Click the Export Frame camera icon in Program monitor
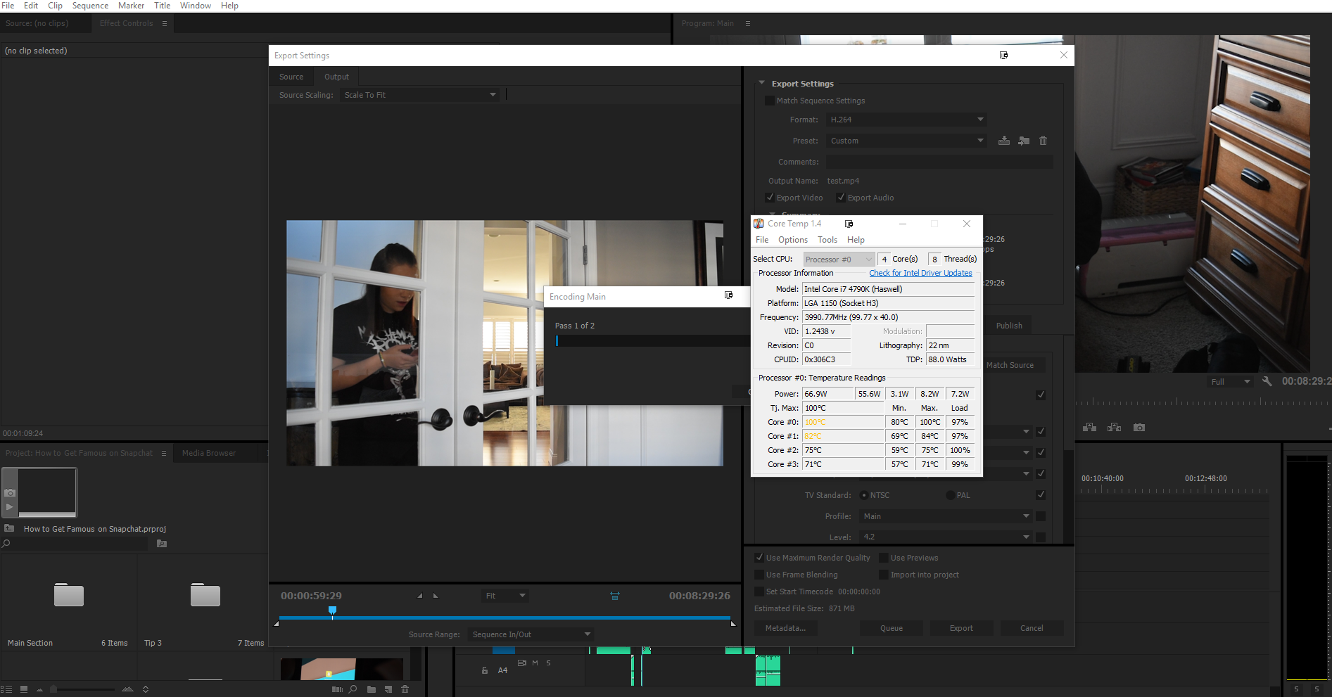This screenshot has height=697, width=1332. [x=1139, y=427]
